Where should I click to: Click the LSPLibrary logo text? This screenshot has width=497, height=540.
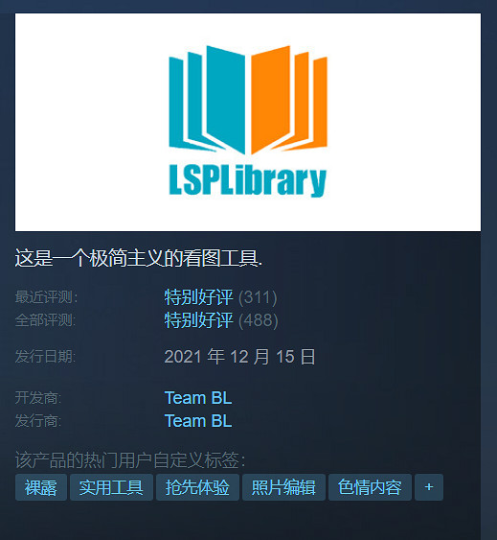coord(248,180)
